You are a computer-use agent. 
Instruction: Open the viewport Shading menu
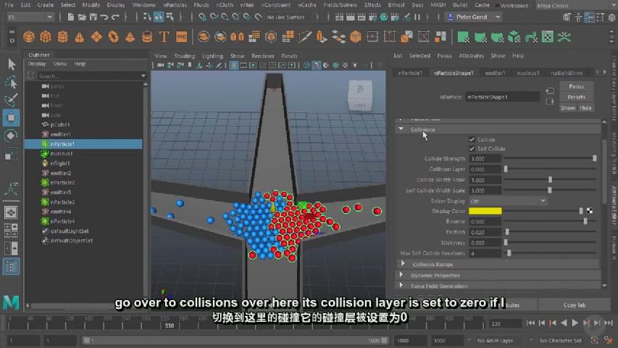(x=185, y=56)
